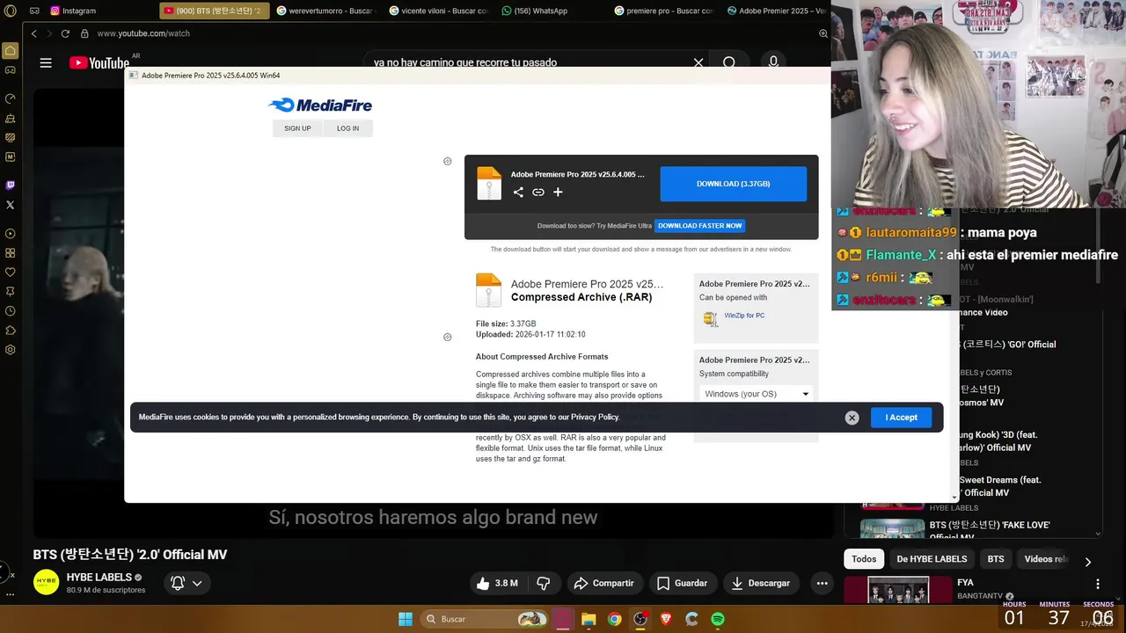This screenshot has height=633, width=1126.
Task: Open the history clock sidebar icon
Action: pos(11,311)
